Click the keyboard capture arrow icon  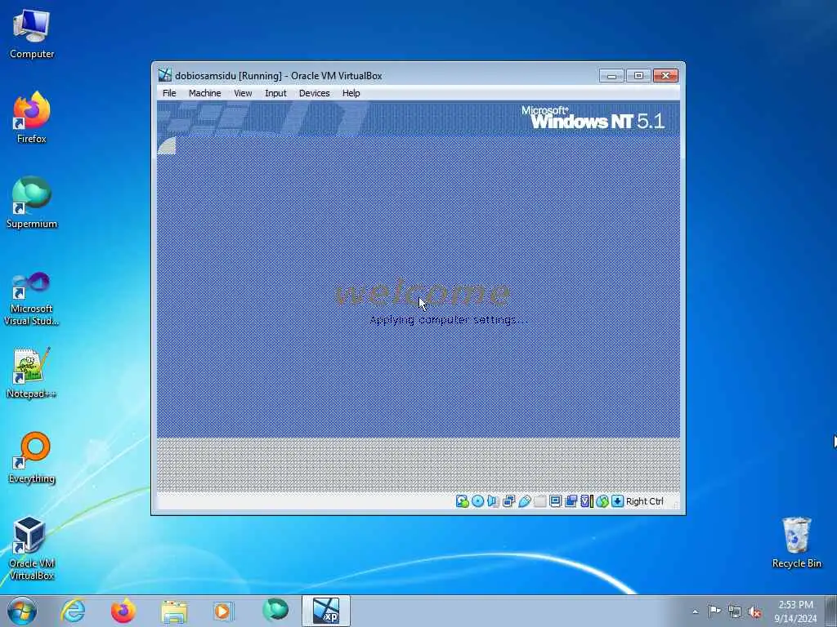click(x=618, y=501)
